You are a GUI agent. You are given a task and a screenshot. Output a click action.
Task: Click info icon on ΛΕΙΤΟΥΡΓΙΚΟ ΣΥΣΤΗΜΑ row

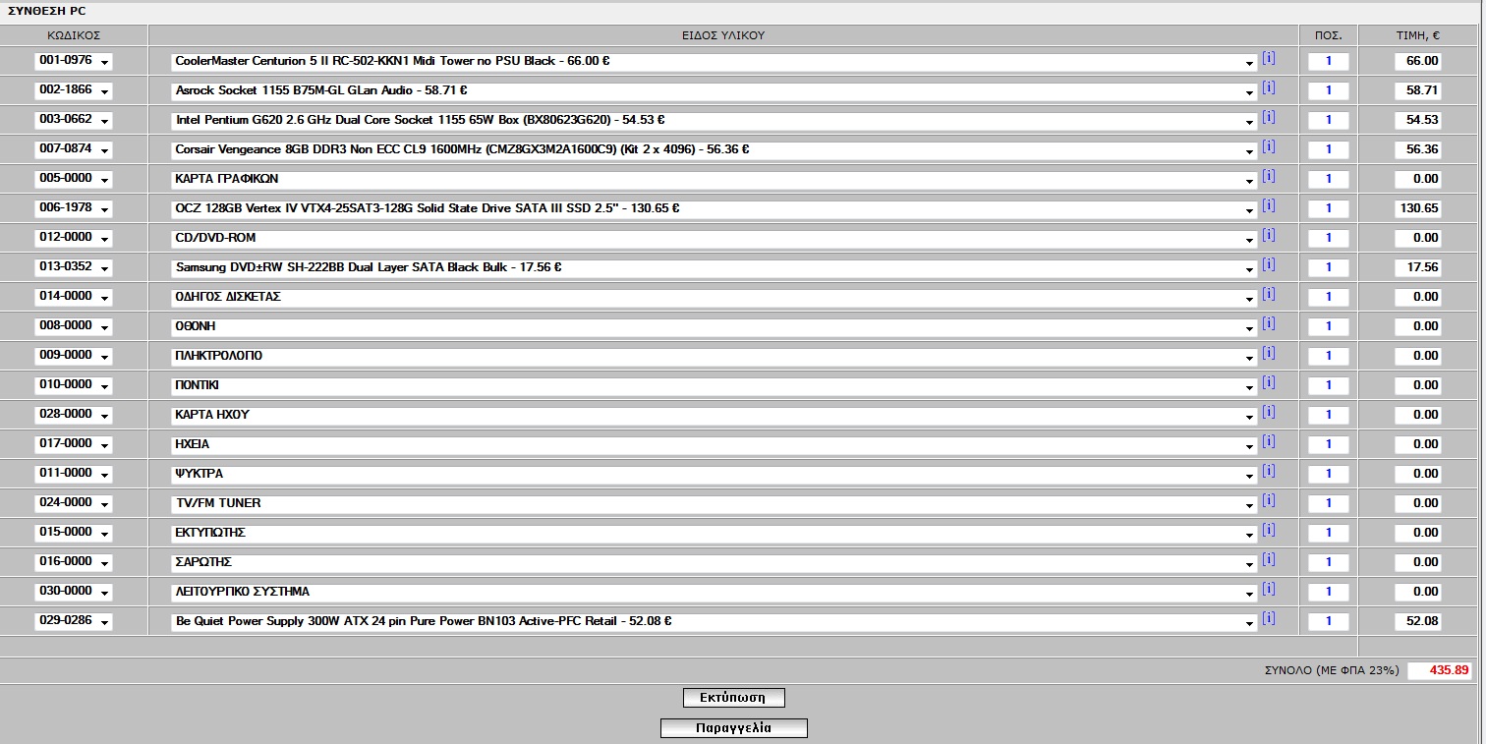pyautogui.click(x=1269, y=589)
